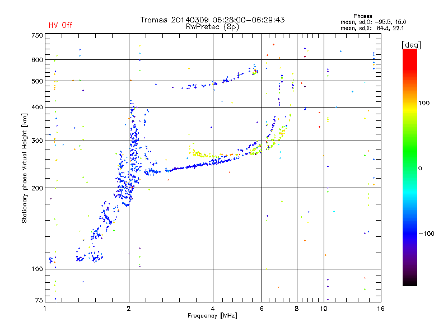Click the height axis tick "400"
448x336 pixels.
click(37, 107)
